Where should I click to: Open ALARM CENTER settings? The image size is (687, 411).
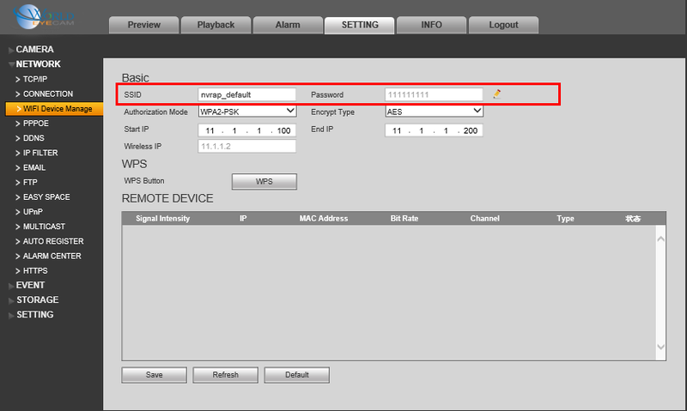tap(52, 256)
